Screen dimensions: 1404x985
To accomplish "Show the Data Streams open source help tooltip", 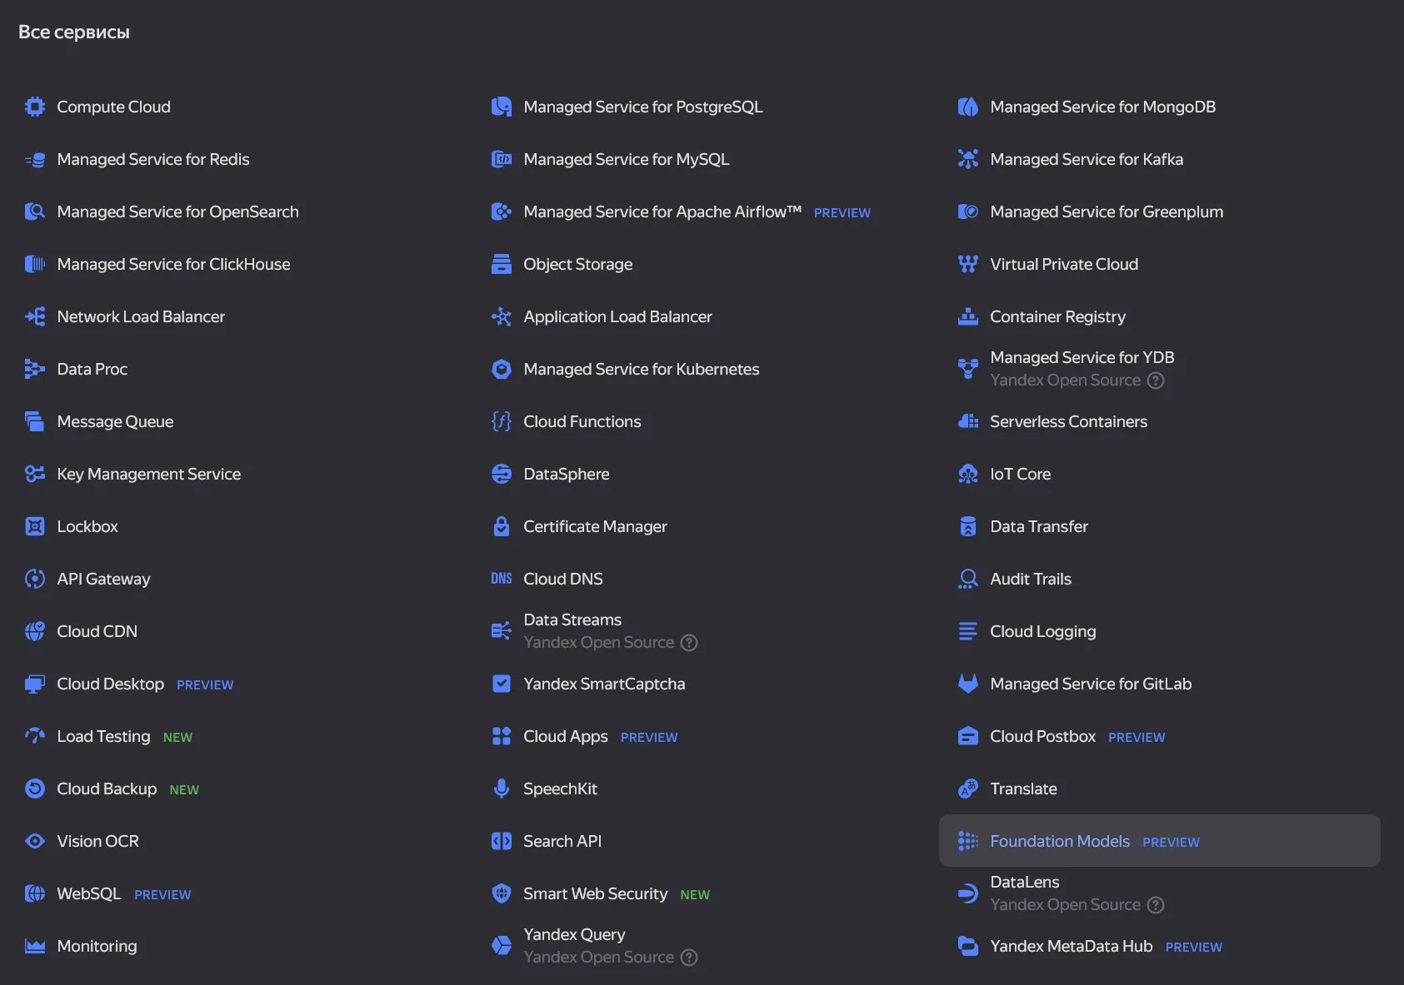I will (x=689, y=643).
